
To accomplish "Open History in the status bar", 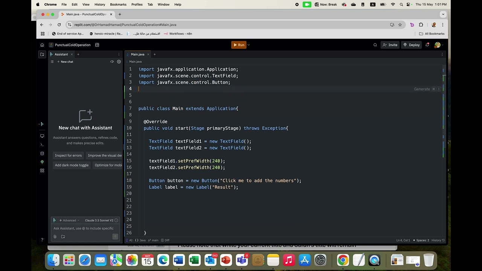I will pyautogui.click(x=438, y=240).
